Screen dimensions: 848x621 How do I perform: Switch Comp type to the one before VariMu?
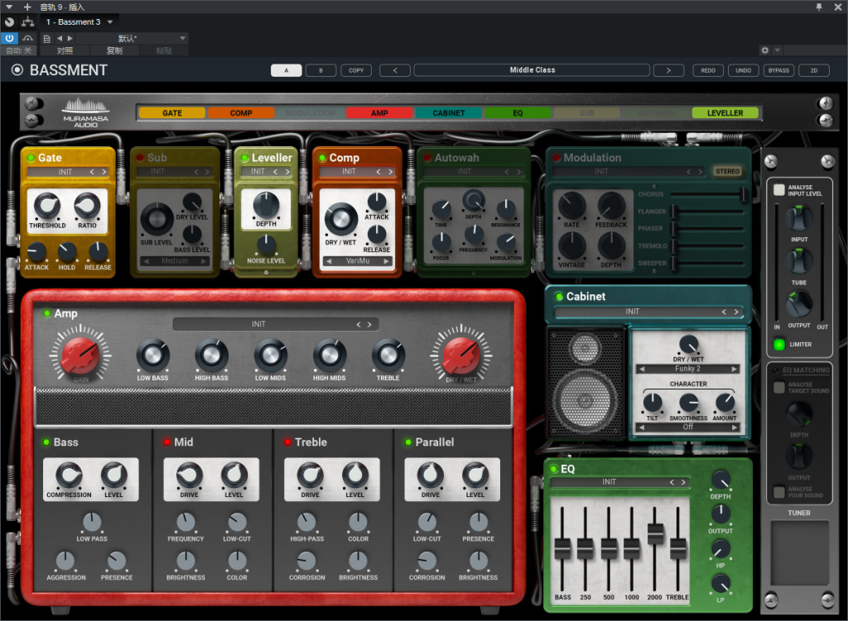(328, 260)
